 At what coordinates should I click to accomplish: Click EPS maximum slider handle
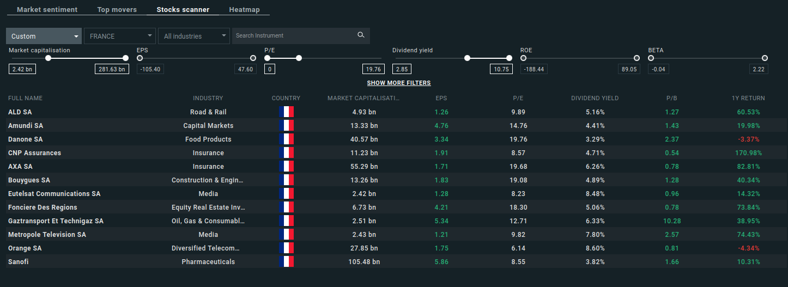(253, 58)
